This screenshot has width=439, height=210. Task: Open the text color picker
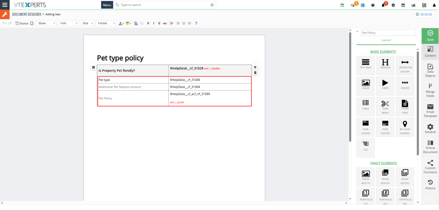click(x=121, y=23)
